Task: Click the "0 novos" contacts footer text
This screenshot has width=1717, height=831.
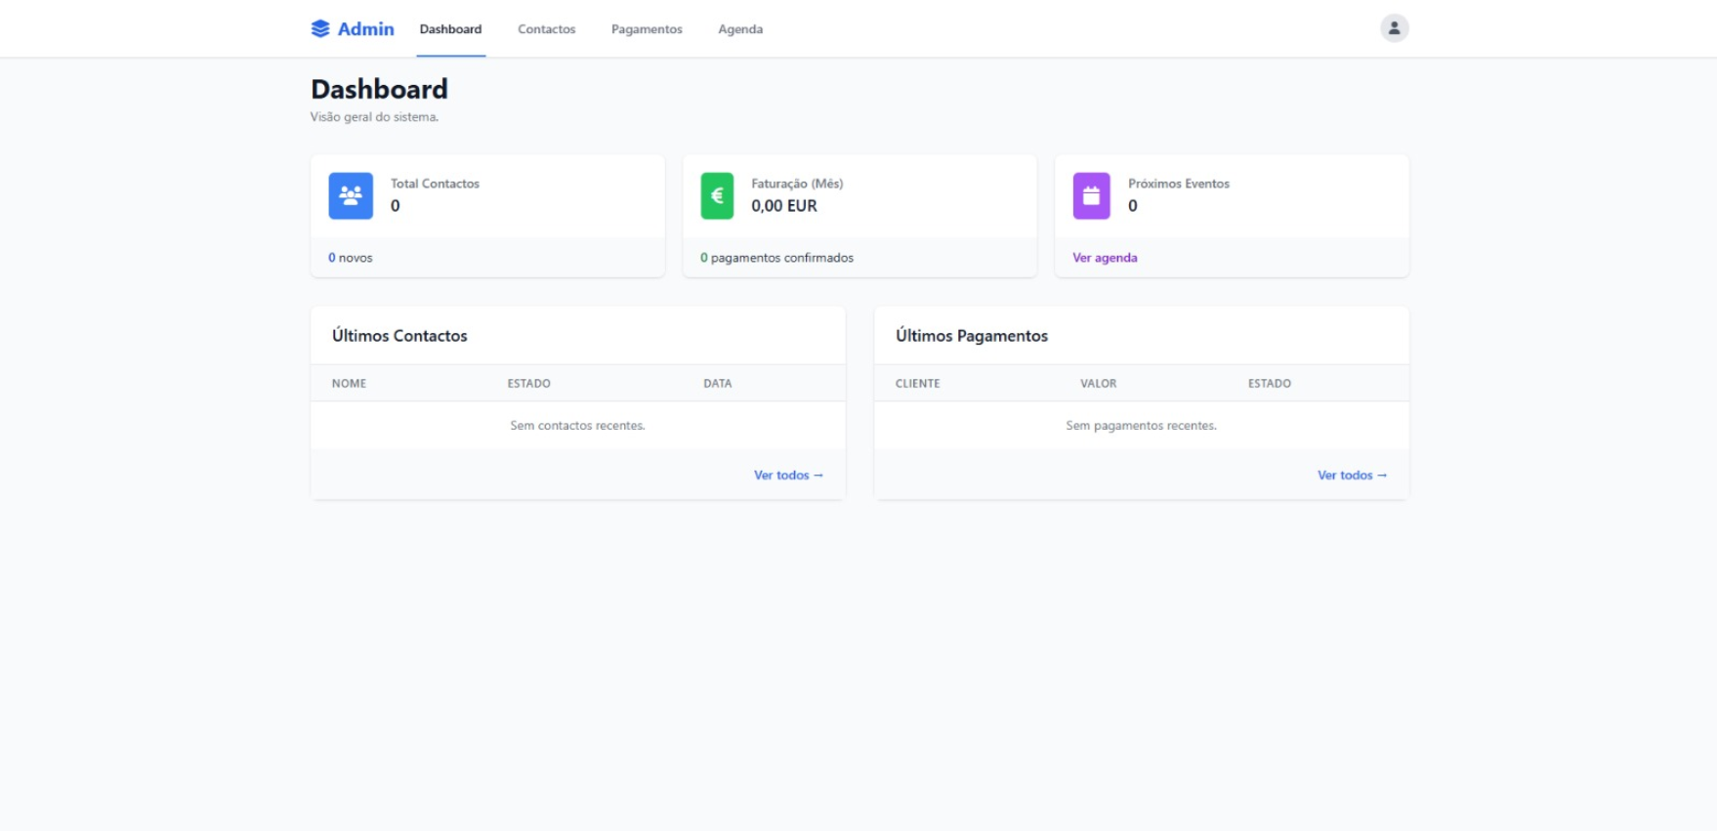Action: pyautogui.click(x=351, y=258)
